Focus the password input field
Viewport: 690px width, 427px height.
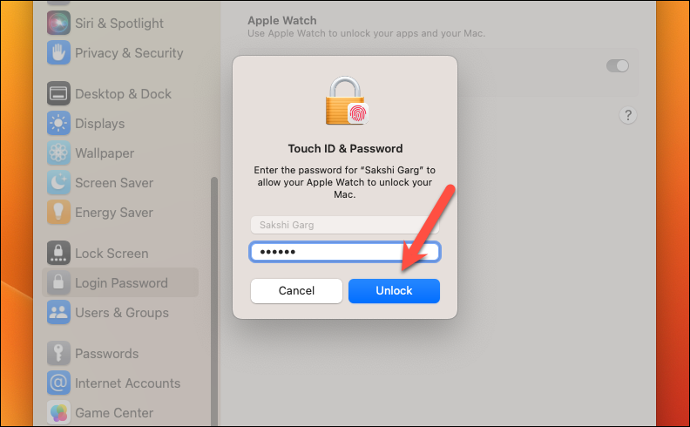(x=345, y=252)
